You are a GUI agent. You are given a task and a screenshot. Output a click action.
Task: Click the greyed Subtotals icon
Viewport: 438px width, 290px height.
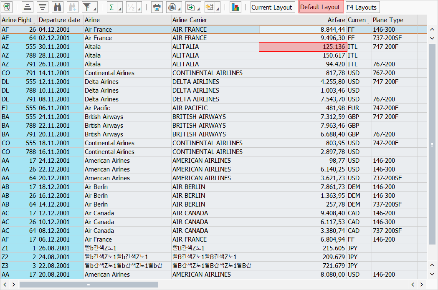pyautogui.click(x=131, y=7)
